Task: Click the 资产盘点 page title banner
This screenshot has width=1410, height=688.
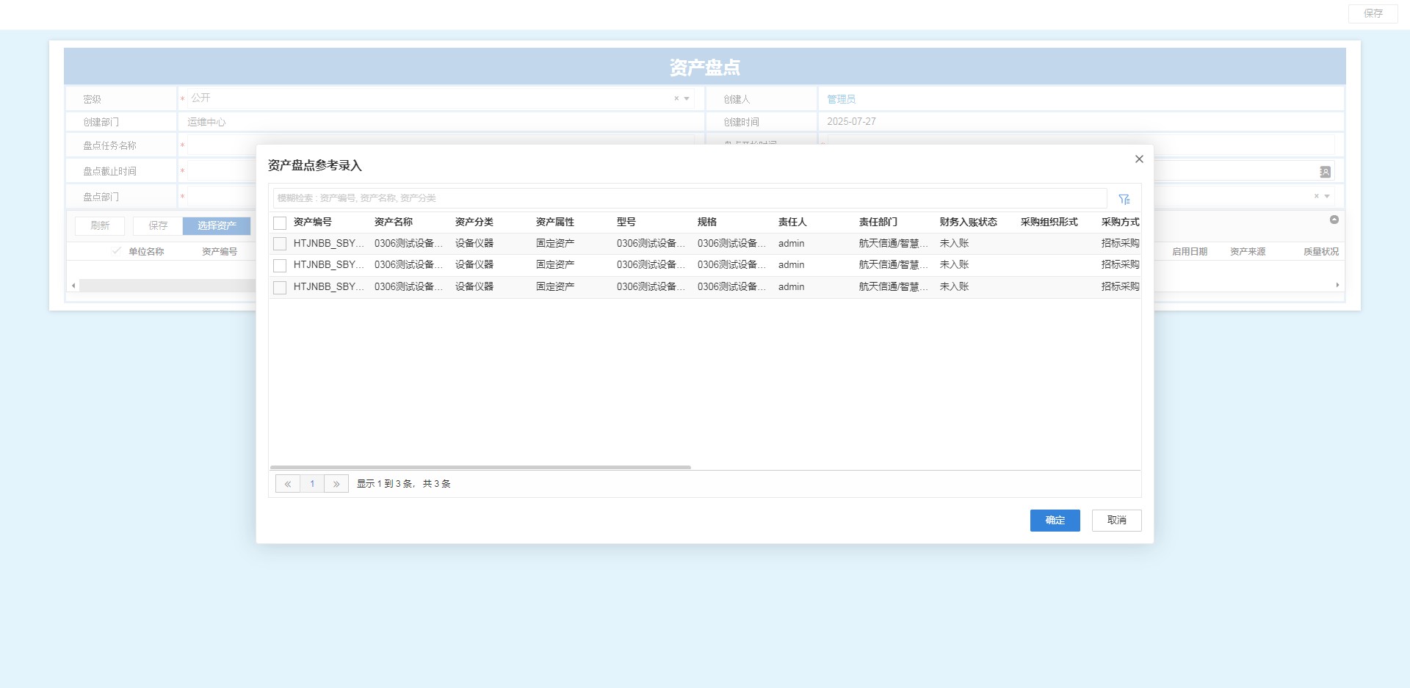Action: (705, 67)
